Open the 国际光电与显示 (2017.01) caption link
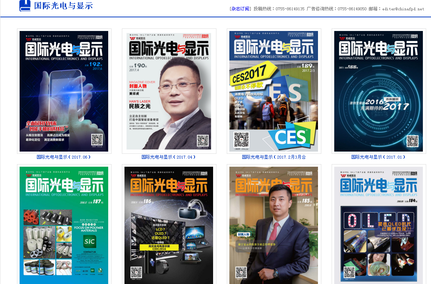The image size is (431, 284). click(x=378, y=157)
